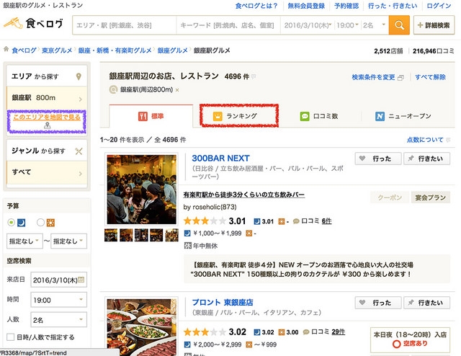Click the home icon in breadcrumb
The image size is (461, 356).
[x=6, y=50]
